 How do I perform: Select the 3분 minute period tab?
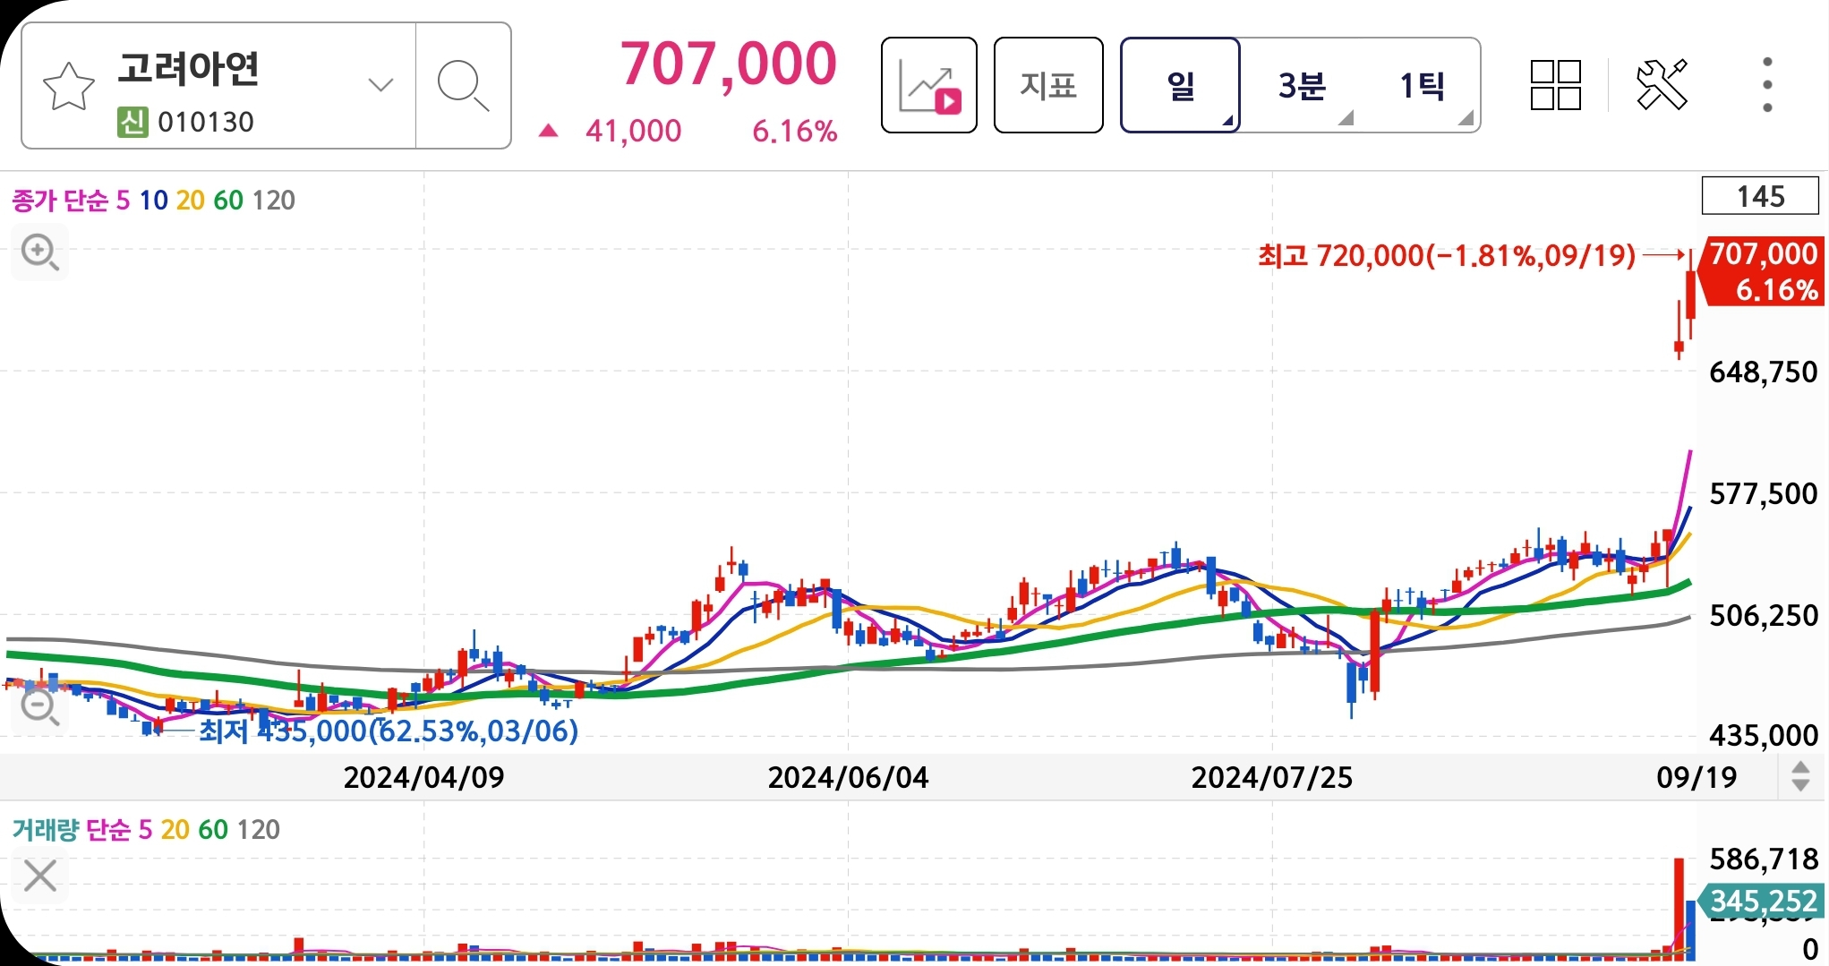click(x=1302, y=86)
